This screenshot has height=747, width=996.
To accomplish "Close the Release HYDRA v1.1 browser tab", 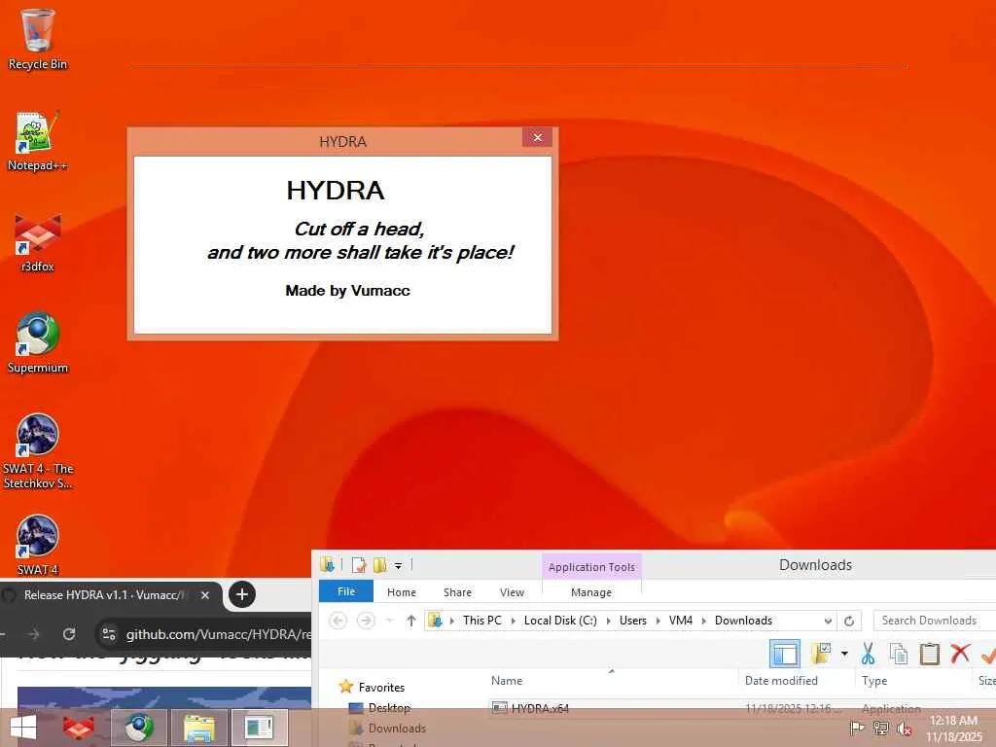I will (x=204, y=595).
